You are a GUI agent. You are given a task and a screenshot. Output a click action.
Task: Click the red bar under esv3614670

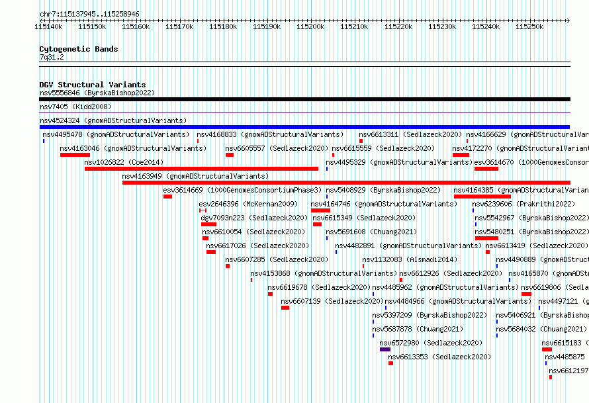click(x=486, y=169)
